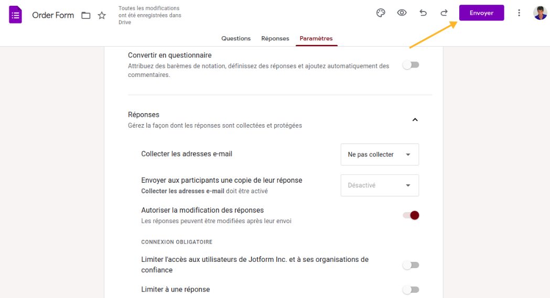Click the Order Form title field
Viewport: 550px width, 298px height.
click(53, 15)
